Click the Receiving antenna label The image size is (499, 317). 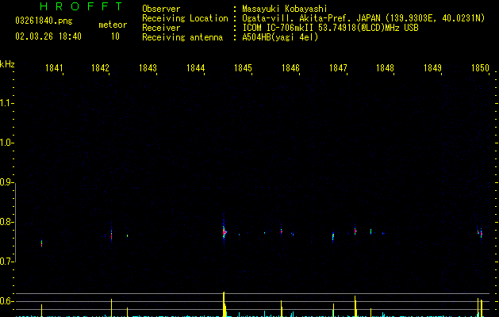click(x=182, y=37)
